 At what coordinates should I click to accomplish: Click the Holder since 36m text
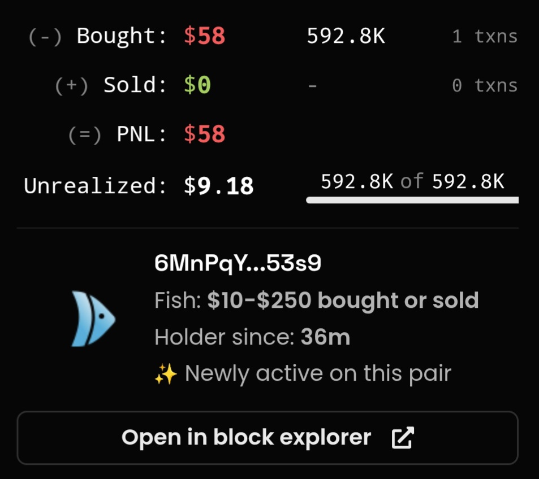252,337
